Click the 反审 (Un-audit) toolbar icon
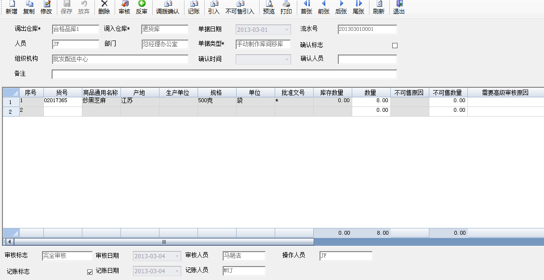Screen dimensions: 544x280 pyautogui.click(x=142, y=7)
